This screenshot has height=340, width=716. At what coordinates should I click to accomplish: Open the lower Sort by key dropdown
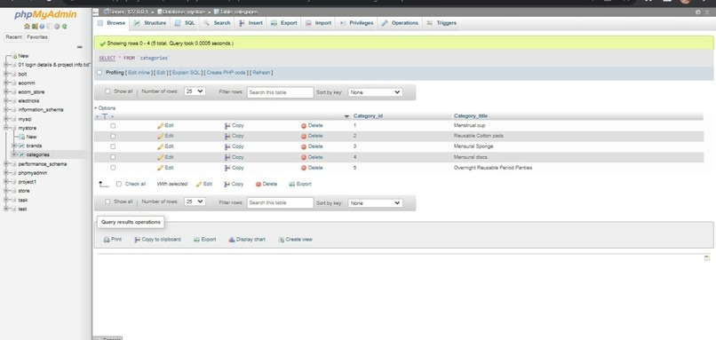pyautogui.click(x=376, y=202)
